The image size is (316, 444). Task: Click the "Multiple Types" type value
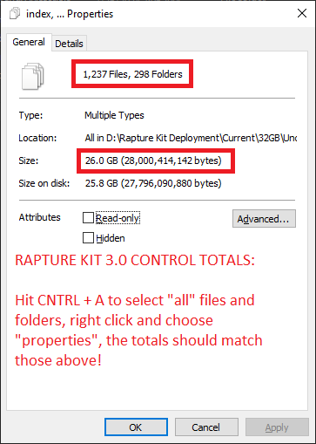pos(114,115)
